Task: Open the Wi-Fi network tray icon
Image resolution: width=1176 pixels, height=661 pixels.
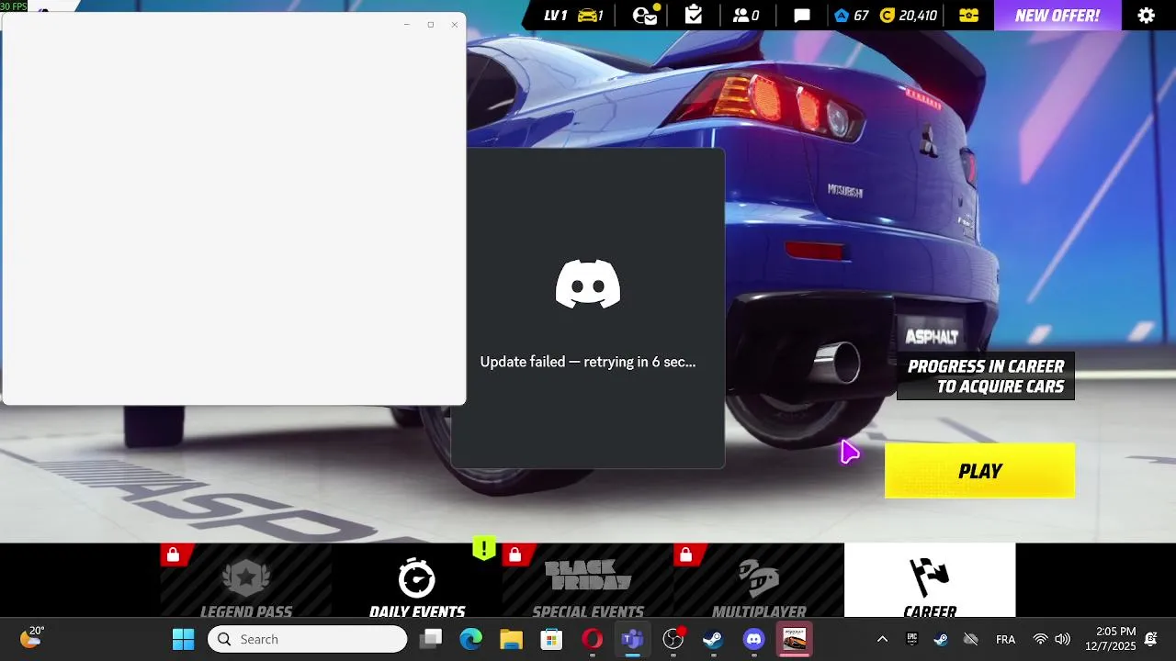Action: 1040,639
